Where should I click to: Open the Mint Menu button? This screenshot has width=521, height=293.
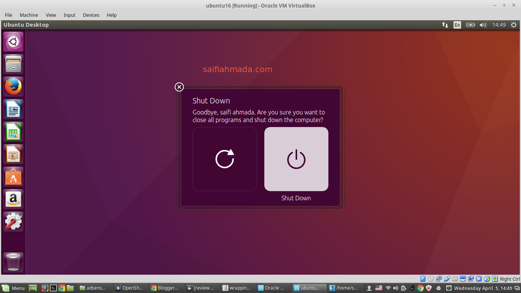14,288
